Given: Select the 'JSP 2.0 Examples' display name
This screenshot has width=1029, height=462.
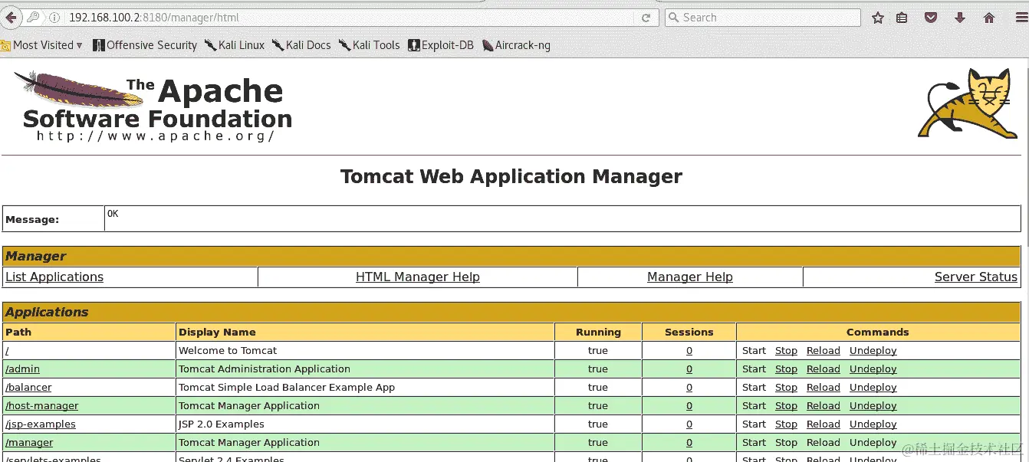Looking at the screenshot, I should [x=222, y=424].
